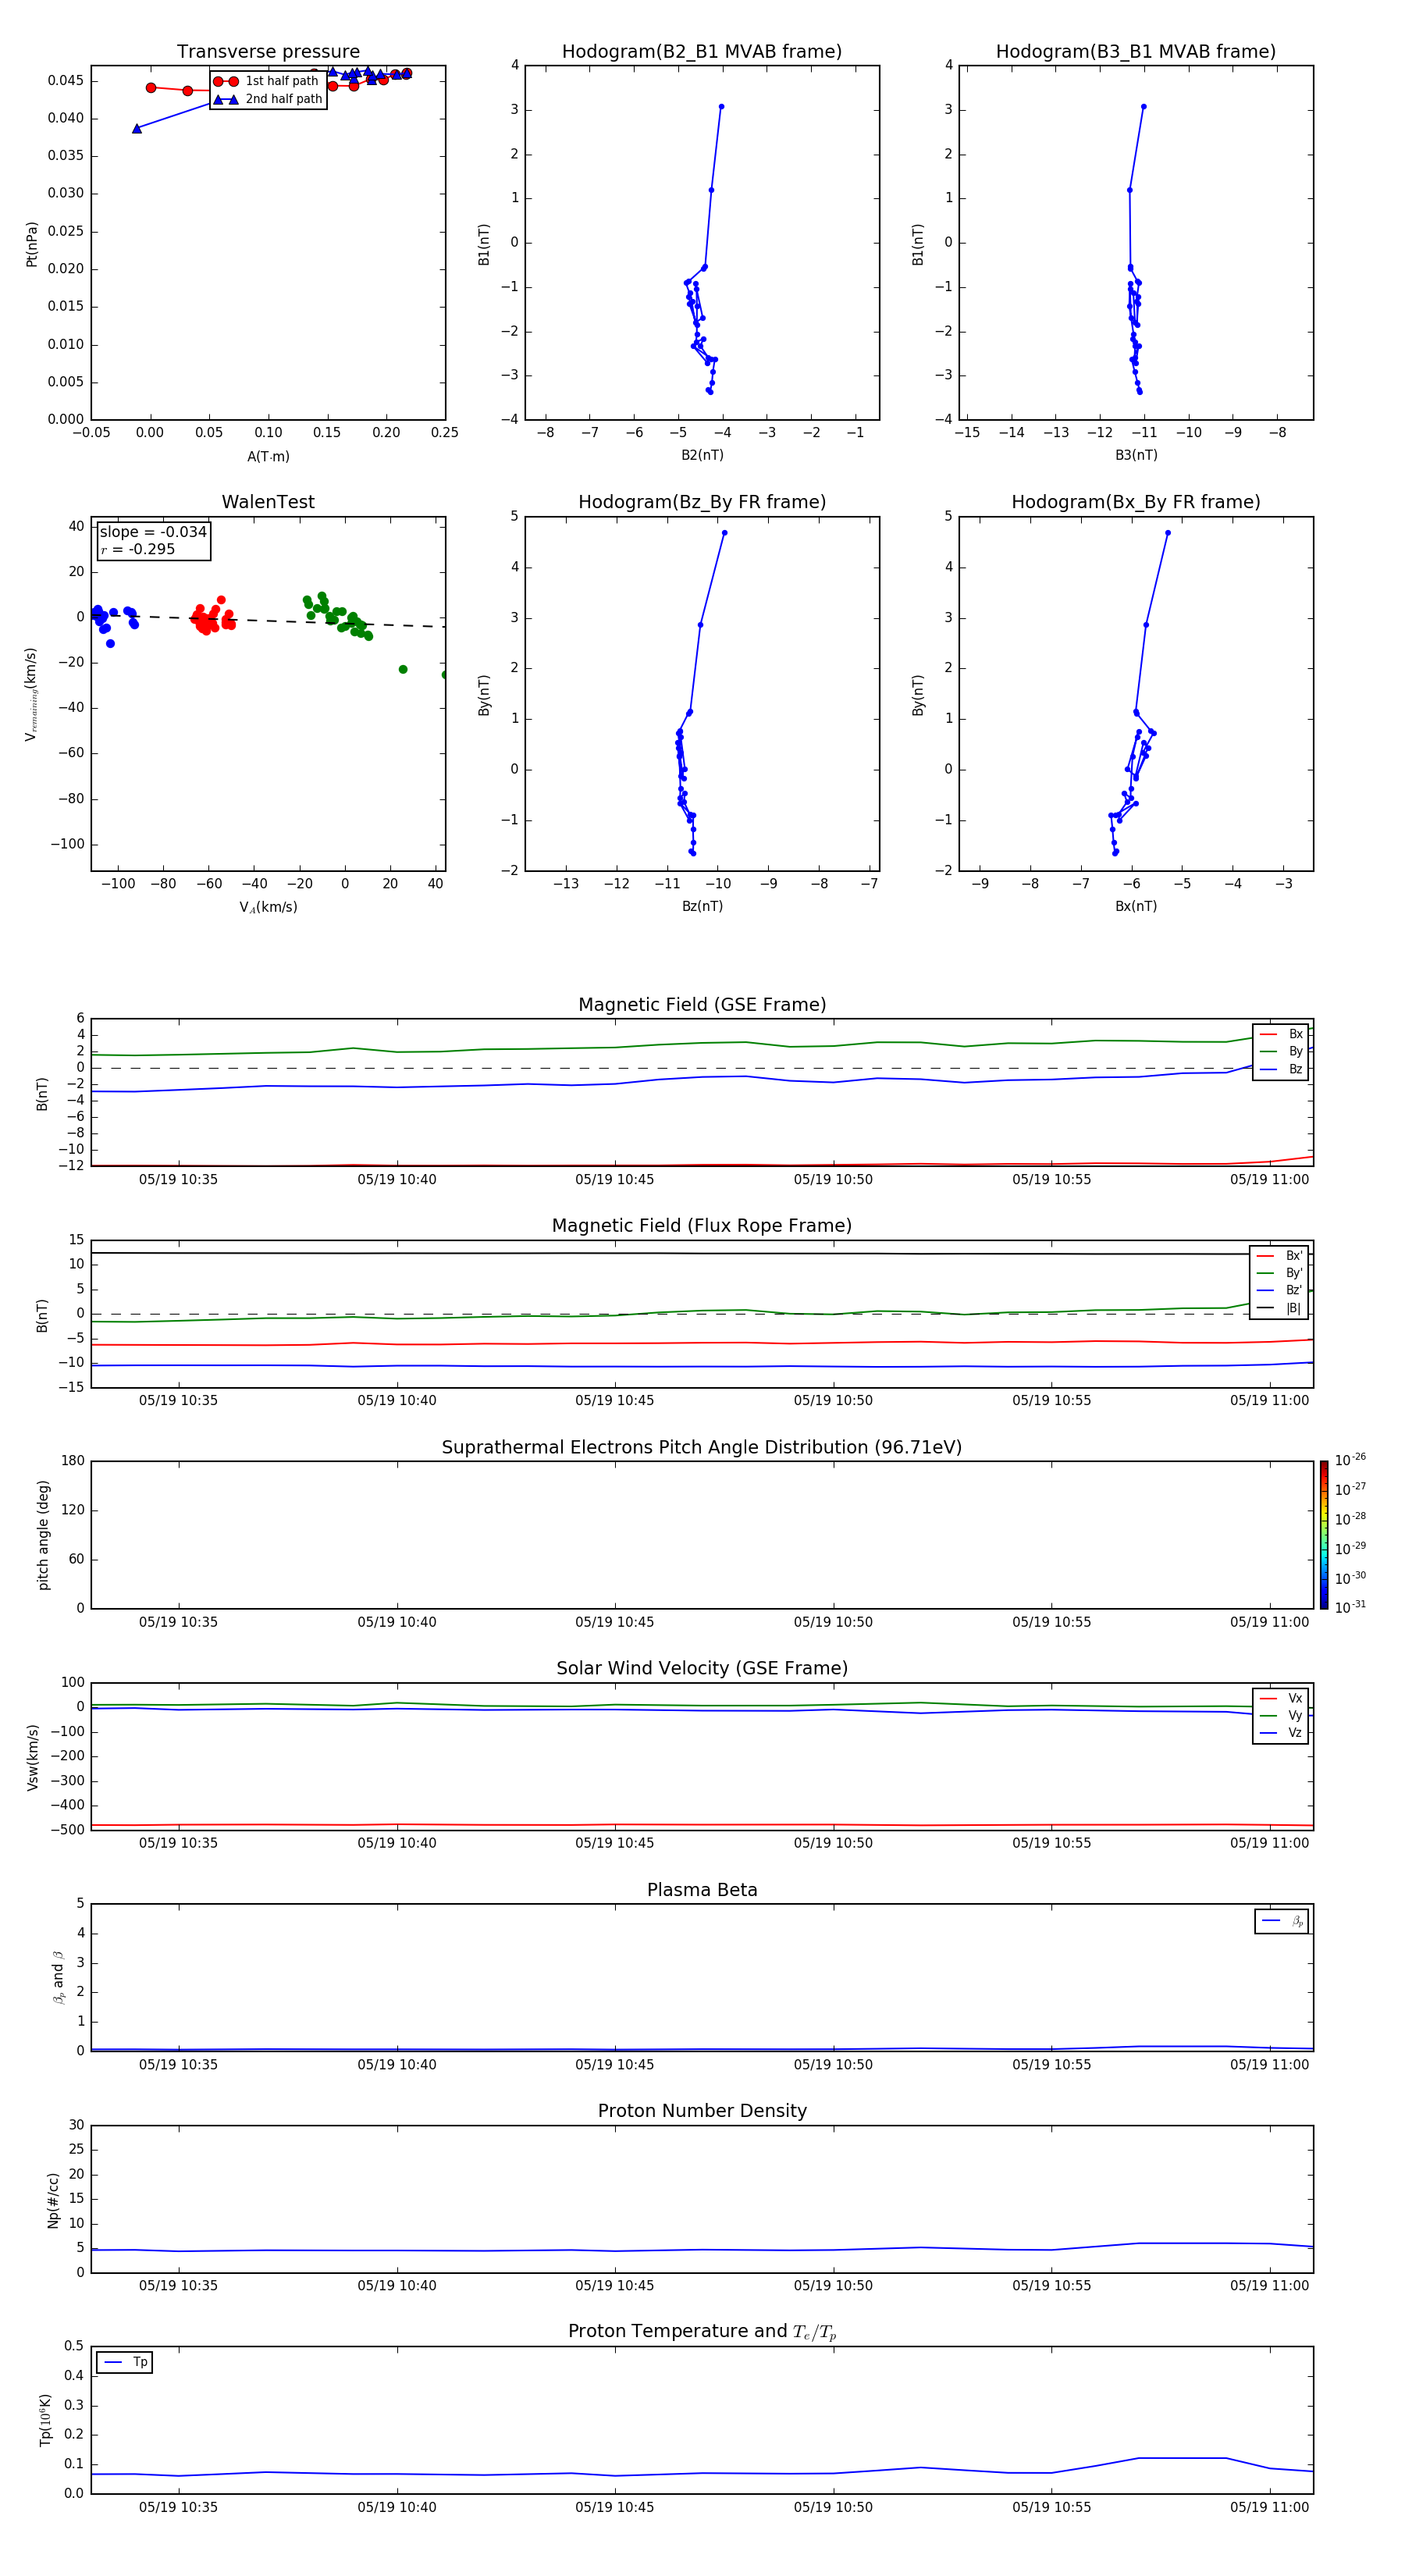Click the "10^-26" colorbar tick label

tap(1350, 1460)
